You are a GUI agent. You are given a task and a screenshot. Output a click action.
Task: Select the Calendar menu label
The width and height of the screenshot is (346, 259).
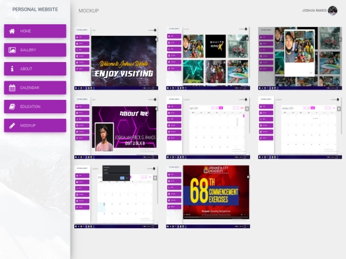pos(29,88)
